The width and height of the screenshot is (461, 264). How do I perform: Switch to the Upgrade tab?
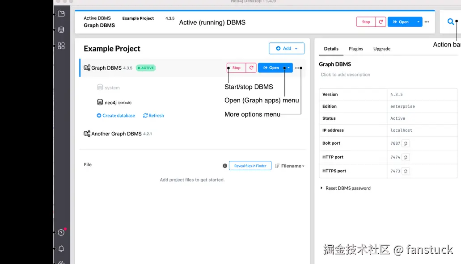tap(381, 49)
